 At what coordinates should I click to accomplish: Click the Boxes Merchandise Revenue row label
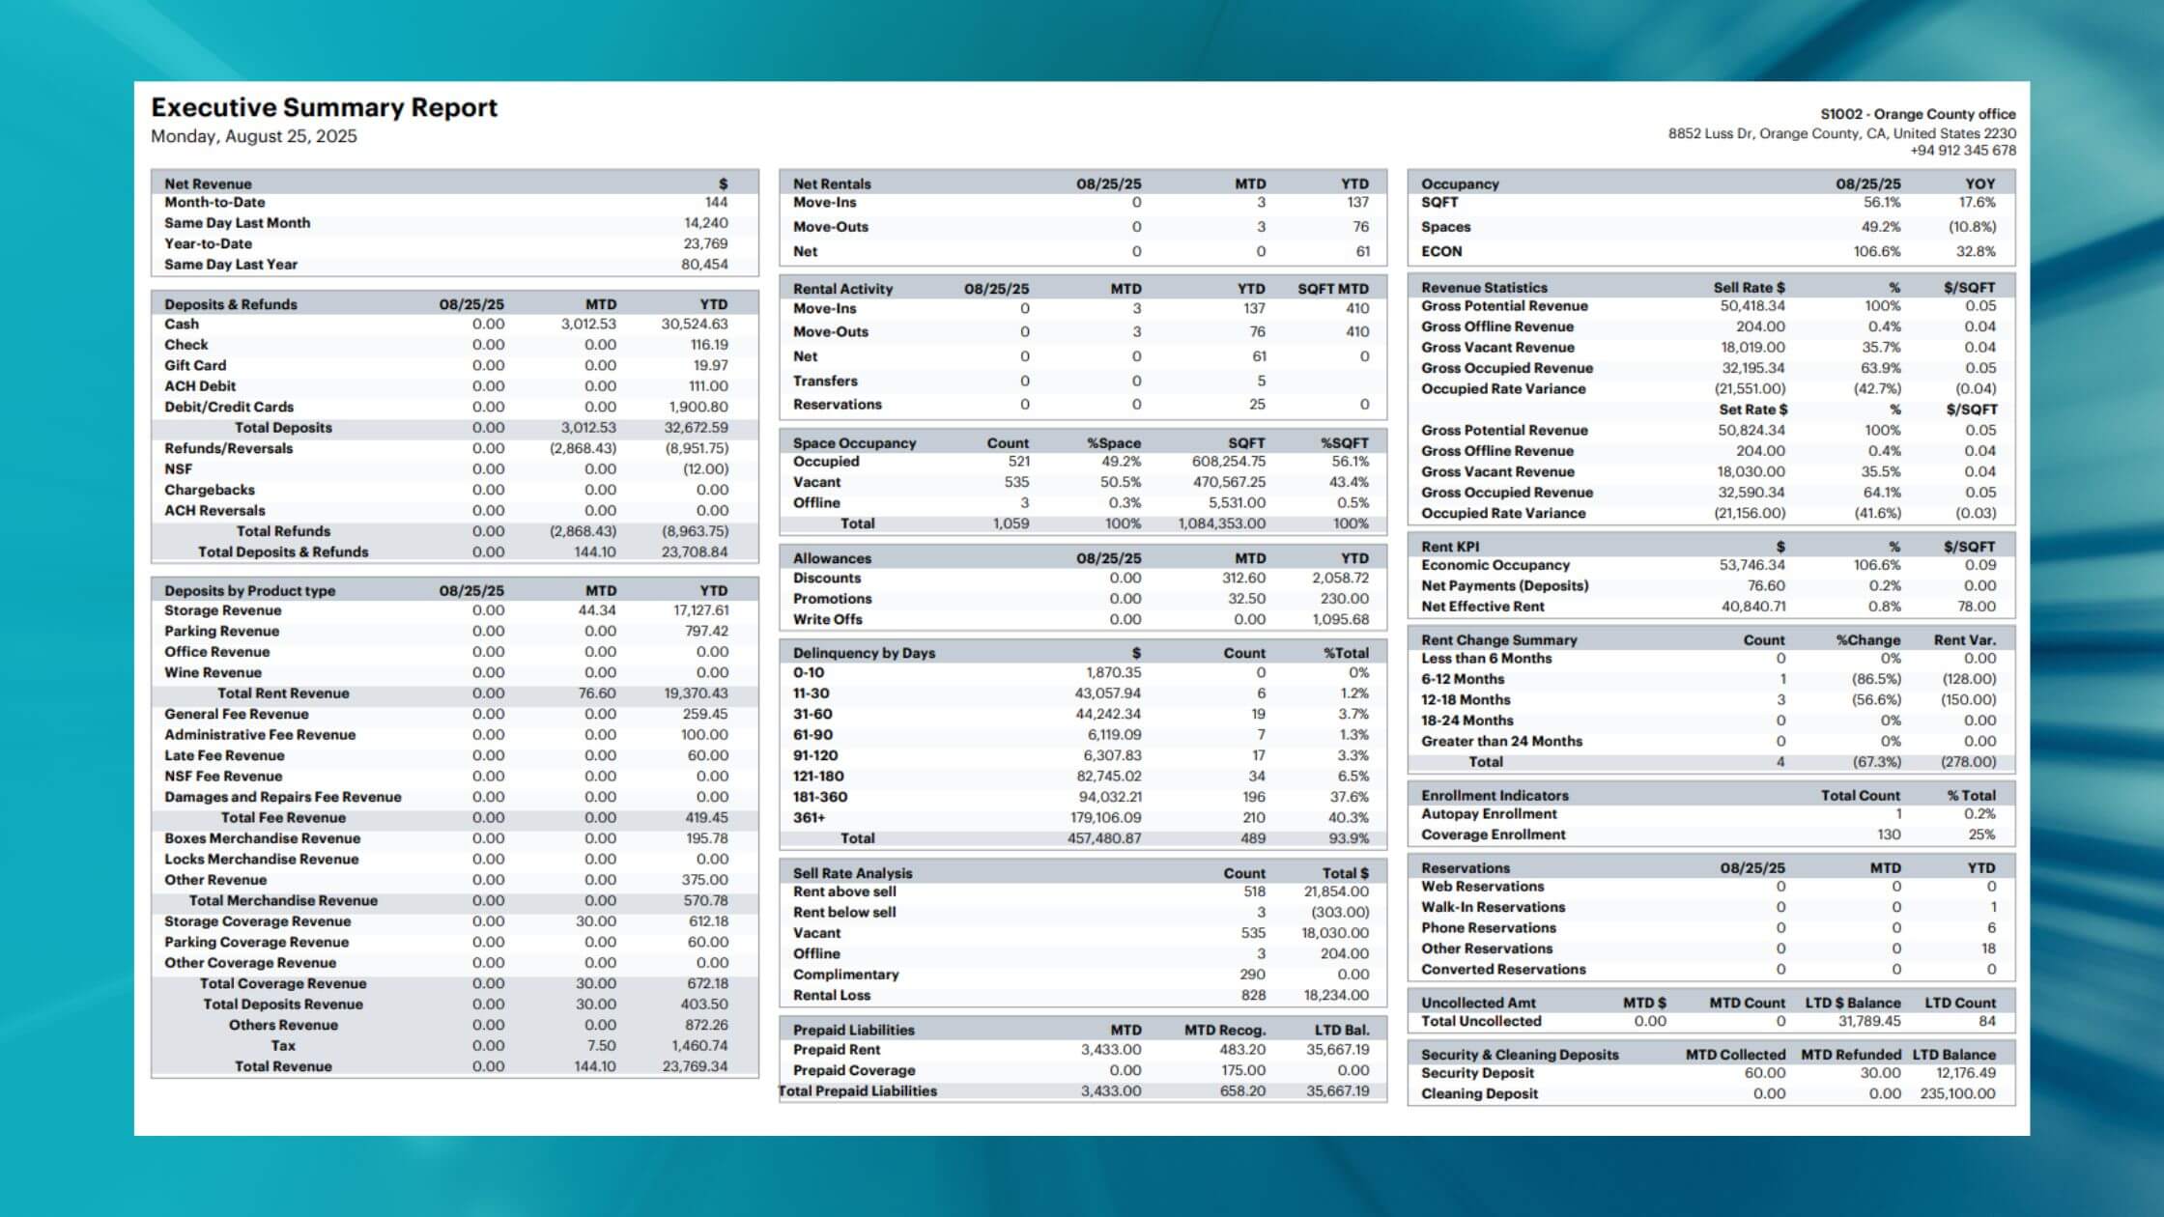262,838
